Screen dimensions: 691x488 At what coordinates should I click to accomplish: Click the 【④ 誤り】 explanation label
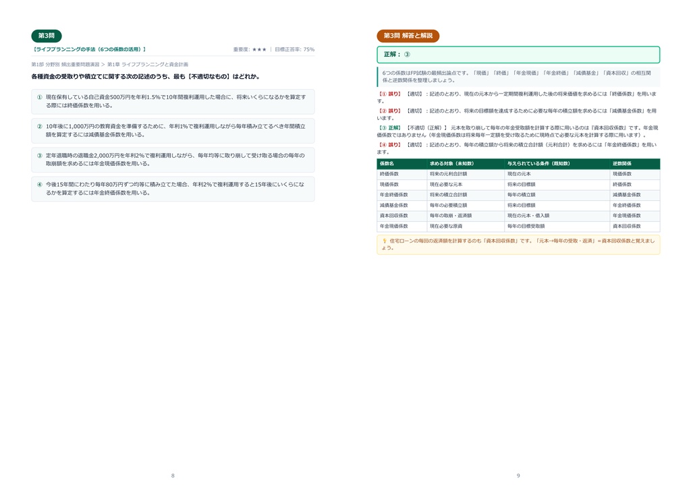389,145
